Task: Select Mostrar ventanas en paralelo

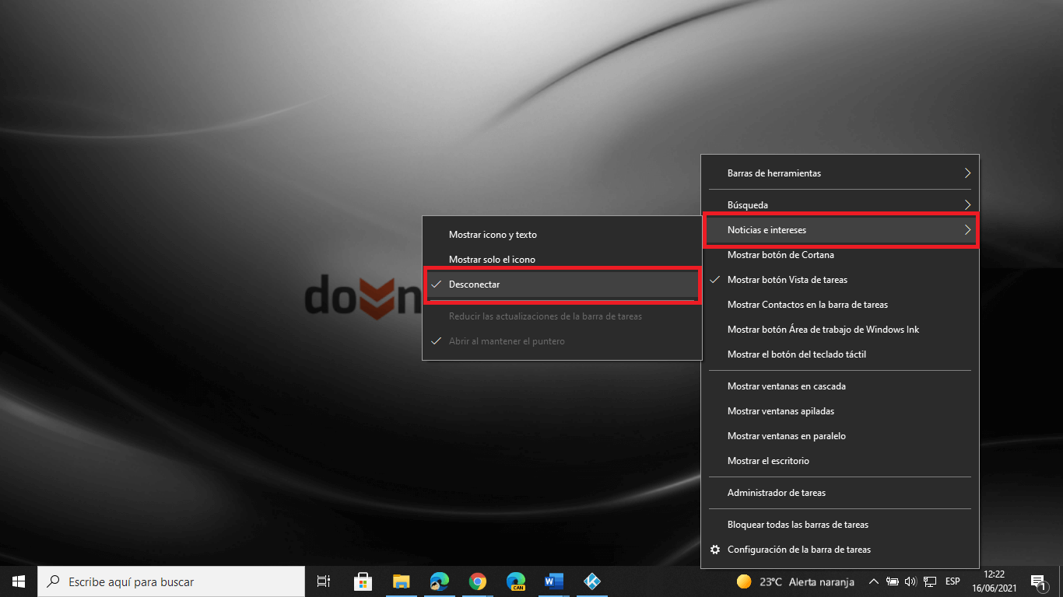Action: (840, 436)
